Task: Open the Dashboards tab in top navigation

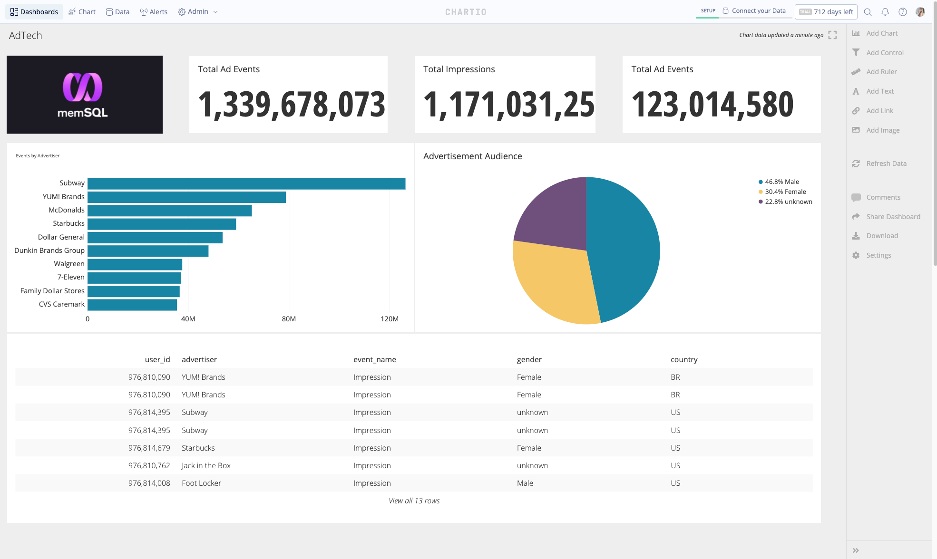Action: pyautogui.click(x=33, y=11)
